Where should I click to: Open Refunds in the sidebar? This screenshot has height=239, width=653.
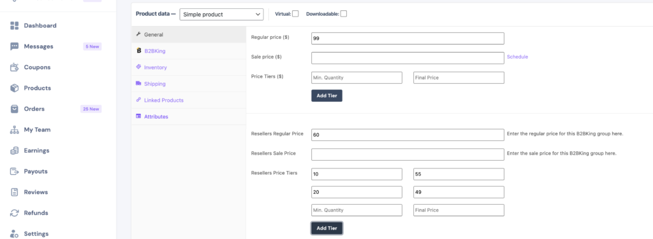click(x=36, y=213)
